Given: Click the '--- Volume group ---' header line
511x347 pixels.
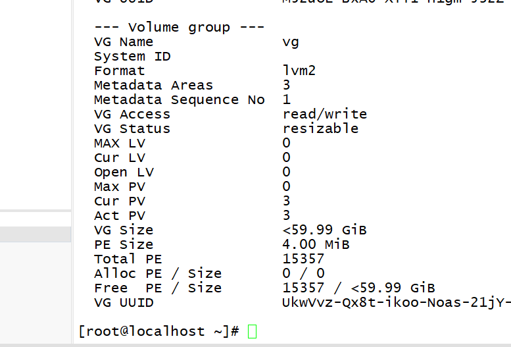Looking at the screenshot, I should tap(180, 28).
